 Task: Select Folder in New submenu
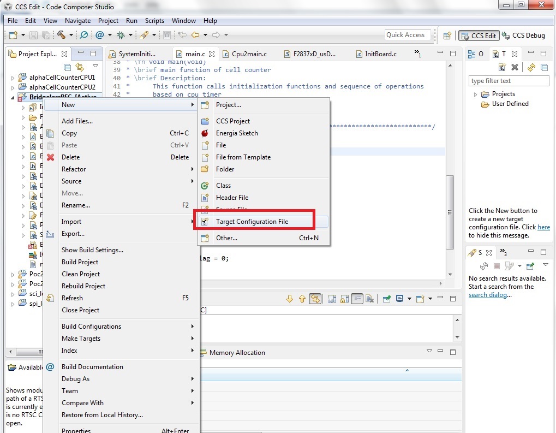coord(264,169)
